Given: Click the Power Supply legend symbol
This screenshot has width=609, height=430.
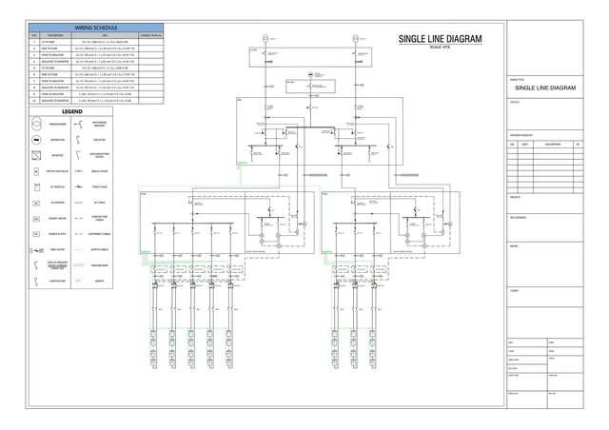Looking at the screenshot, I should click(36, 234).
